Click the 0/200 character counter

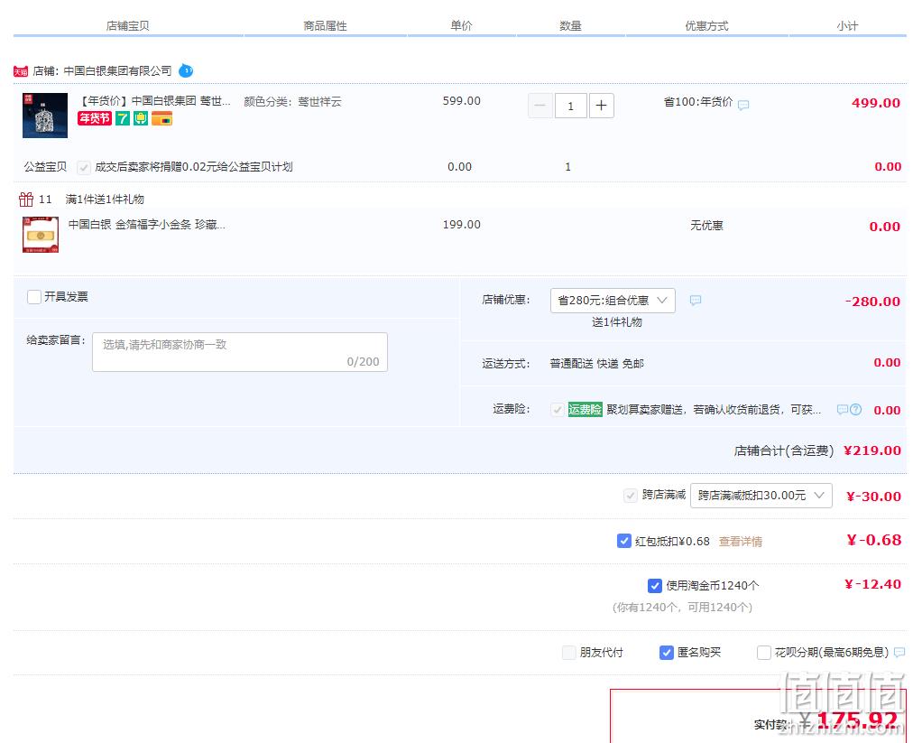(x=364, y=362)
